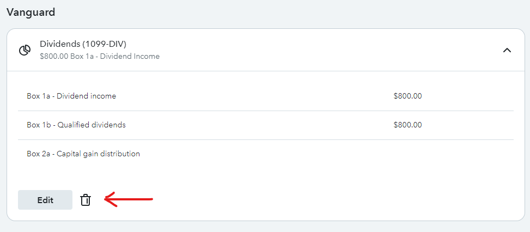
Task: Click the red arrow annotation
Action: (129, 199)
